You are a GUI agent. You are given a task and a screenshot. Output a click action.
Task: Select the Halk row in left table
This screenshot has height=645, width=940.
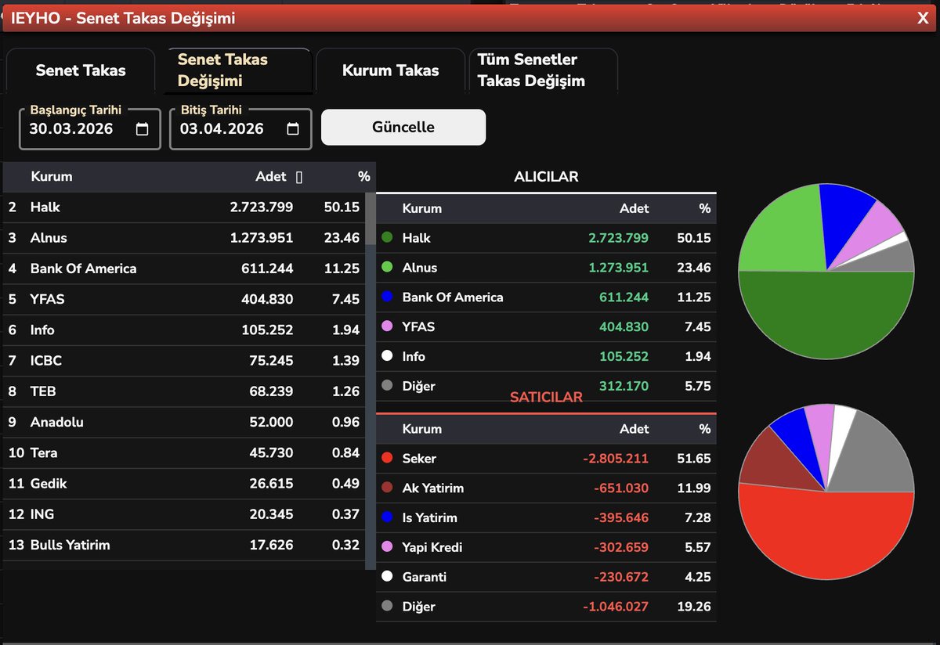tap(184, 207)
